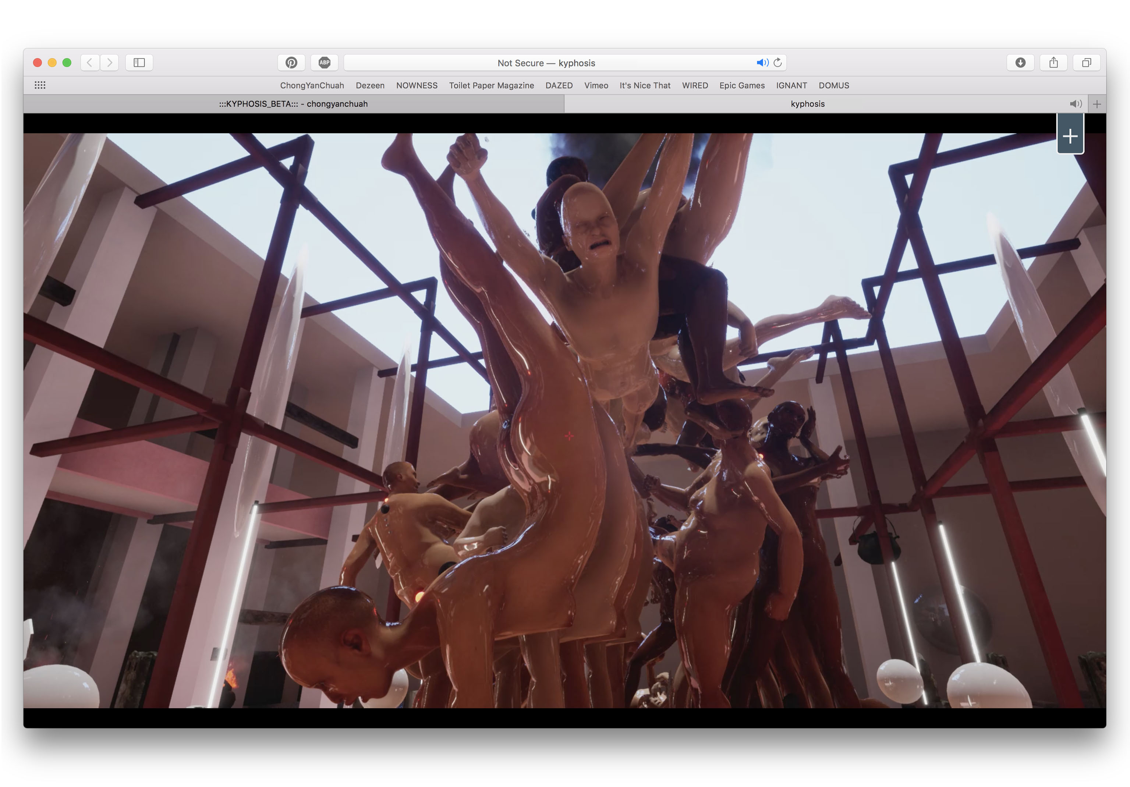Expand the white plus overlay panel
Image resolution: width=1130 pixels, height=787 pixels.
[x=1070, y=137]
